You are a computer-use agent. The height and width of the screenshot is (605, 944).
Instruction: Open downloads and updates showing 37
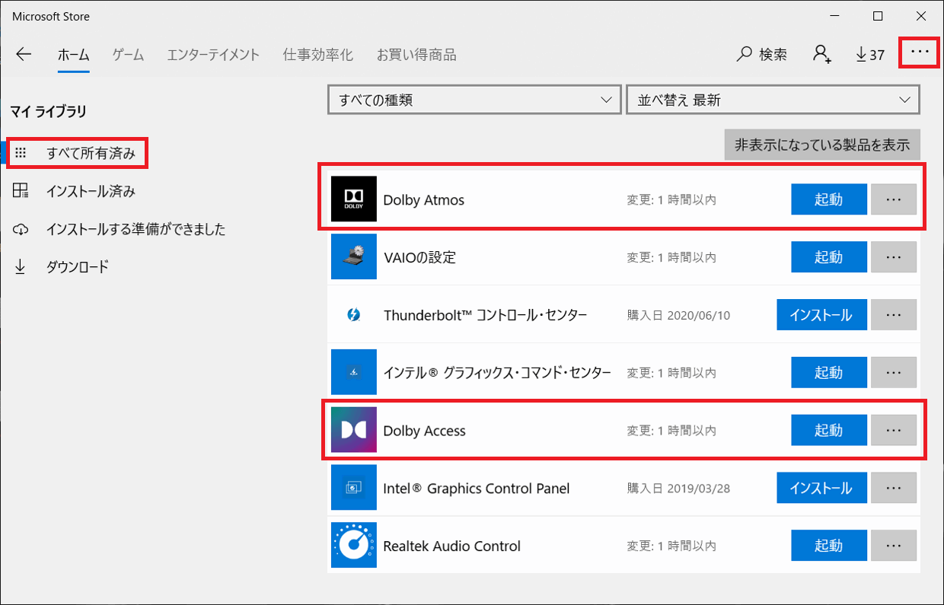coord(870,54)
